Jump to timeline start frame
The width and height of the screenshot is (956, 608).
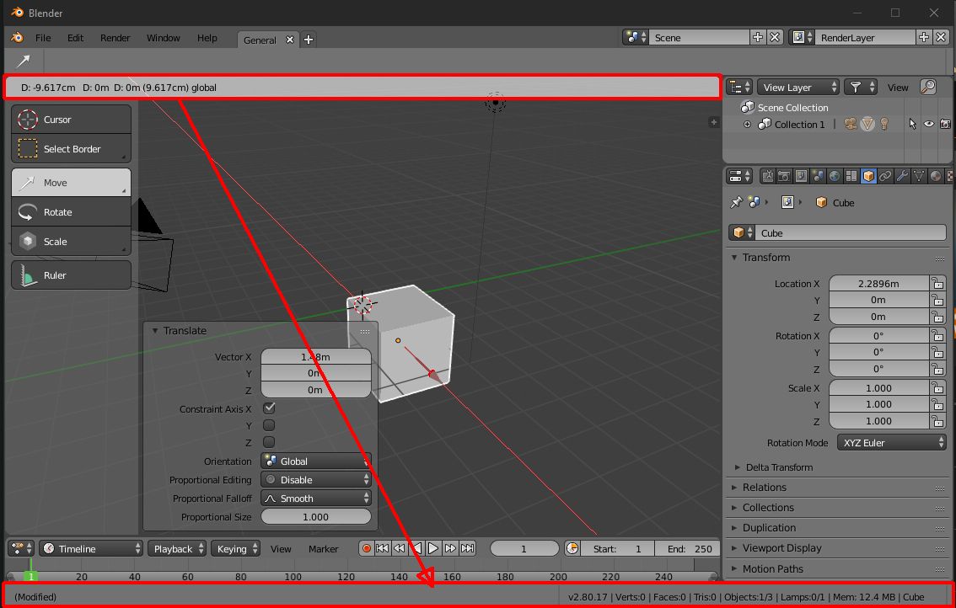click(382, 548)
